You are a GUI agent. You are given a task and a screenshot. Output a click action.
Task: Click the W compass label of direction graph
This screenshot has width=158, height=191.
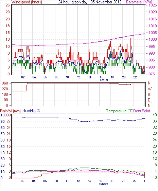tap(150, 89)
